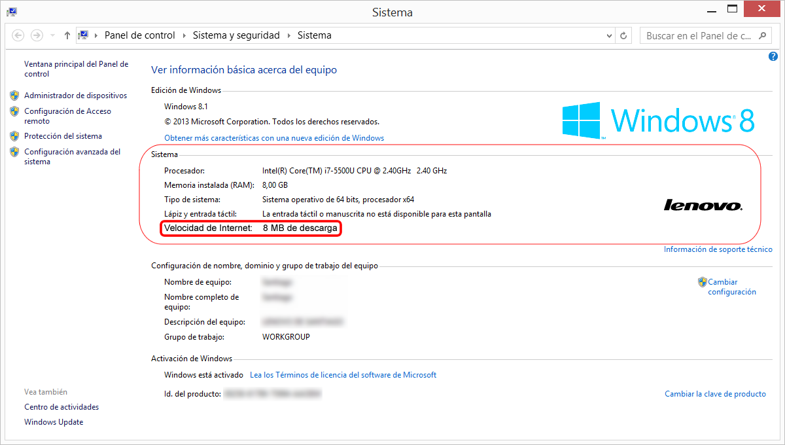The height and width of the screenshot is (445, 785).
Task: Click Cambiar la clave de producto
Action: click(x=715, y=394)
